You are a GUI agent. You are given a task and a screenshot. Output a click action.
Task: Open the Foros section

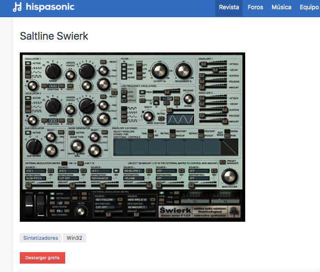pos(255,7)
